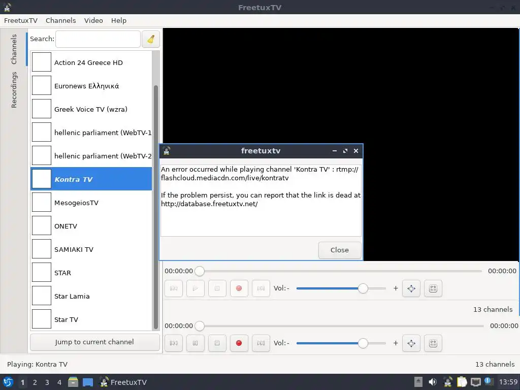This screenshot has height=390, width=520.
Task: Go to next channel in the lower control row
Action: pyautogui.click(x=261, y=343)
